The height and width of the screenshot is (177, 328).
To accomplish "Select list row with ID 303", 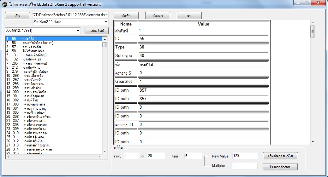I will 54,104.
